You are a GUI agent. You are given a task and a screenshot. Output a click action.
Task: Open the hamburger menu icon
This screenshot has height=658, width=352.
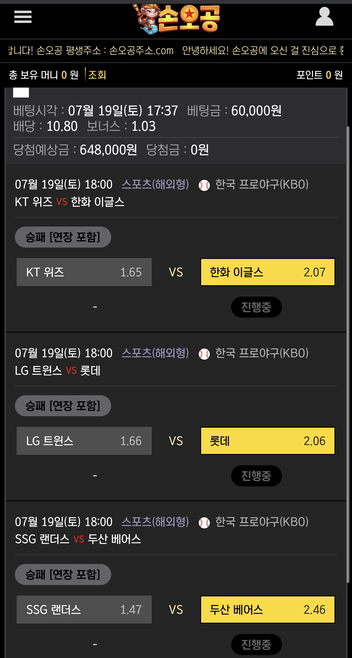tap(23, 17)
